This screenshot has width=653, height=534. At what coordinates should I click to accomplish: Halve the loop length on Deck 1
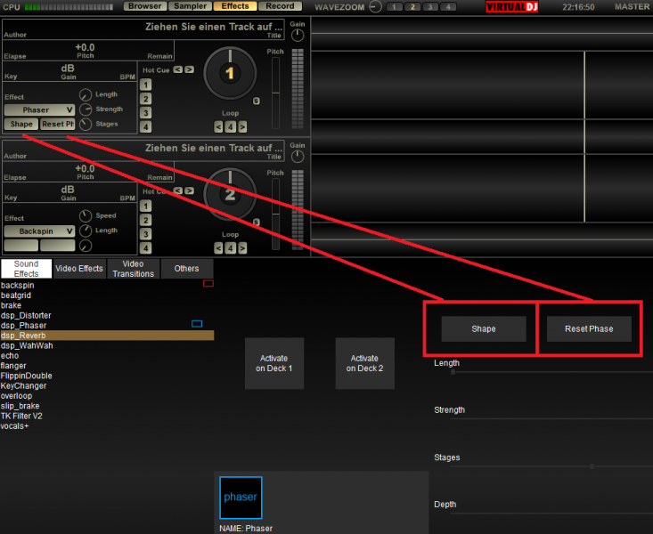pyautogui.click(x=218, y=127)
